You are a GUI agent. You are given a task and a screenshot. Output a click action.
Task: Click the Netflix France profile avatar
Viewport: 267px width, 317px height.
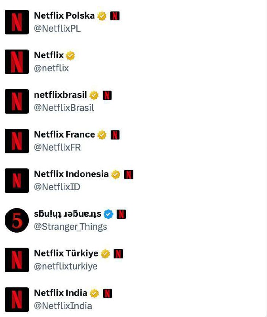point(17,141)
